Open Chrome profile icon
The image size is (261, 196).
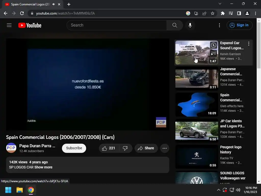[x=247, y=13]
